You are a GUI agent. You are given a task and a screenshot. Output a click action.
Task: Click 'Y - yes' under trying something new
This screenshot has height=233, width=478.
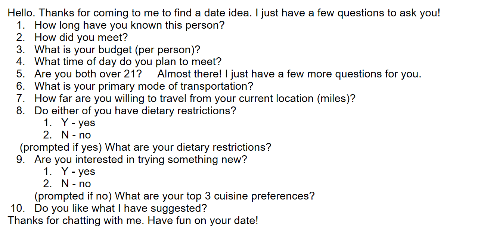pyautogui.click(x=78, y=172)
